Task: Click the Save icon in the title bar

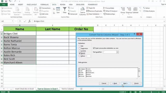Action: tap(6, 1)
